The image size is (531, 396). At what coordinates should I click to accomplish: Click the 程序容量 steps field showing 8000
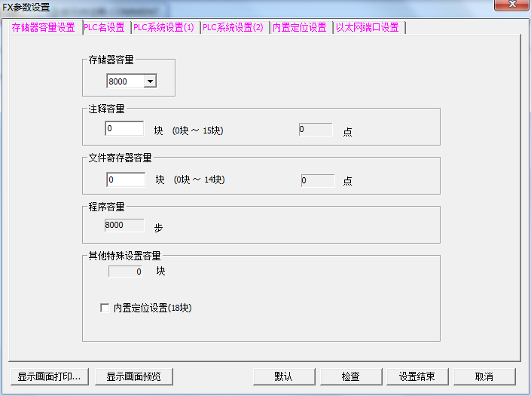124,225
